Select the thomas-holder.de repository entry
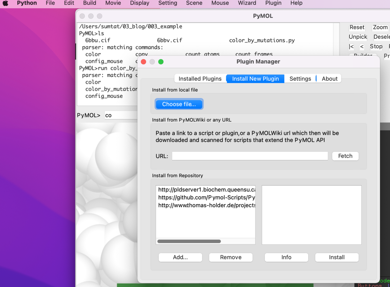 206,205
